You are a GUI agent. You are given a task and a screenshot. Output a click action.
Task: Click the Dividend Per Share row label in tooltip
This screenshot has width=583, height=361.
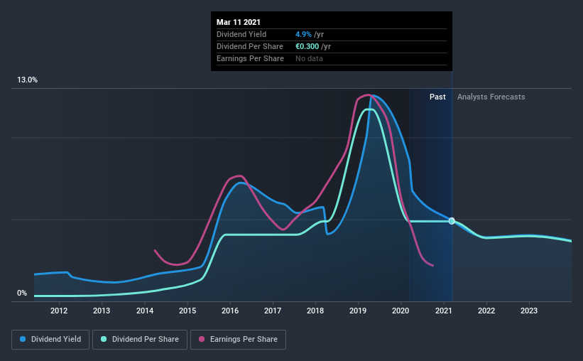point(250,46)
